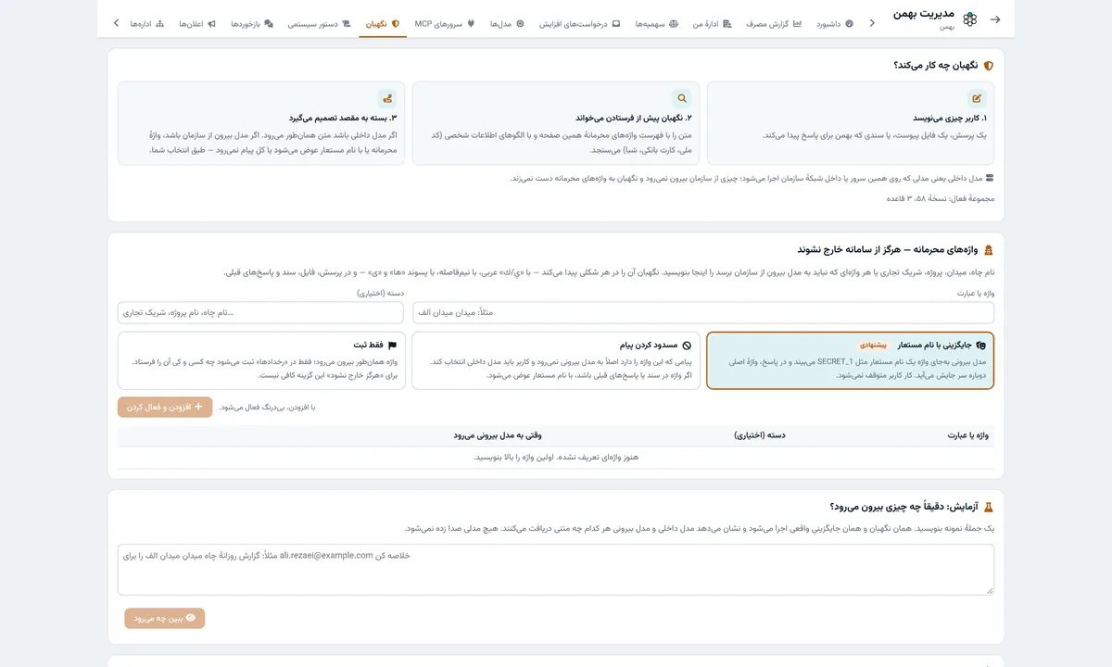
Task: Click the chart icon of گزارش مصرف
Action: pyautogui.click(x=798, y=23)
